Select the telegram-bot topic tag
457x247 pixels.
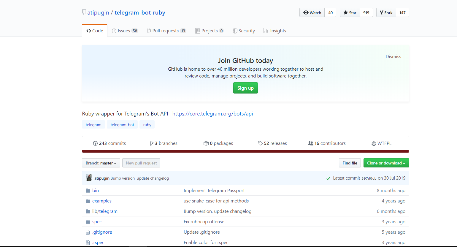tap(122, 125)
